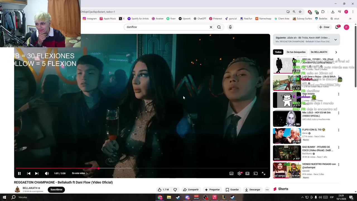Subscribe with the Suscribirse button

click(x=56, y=190)
